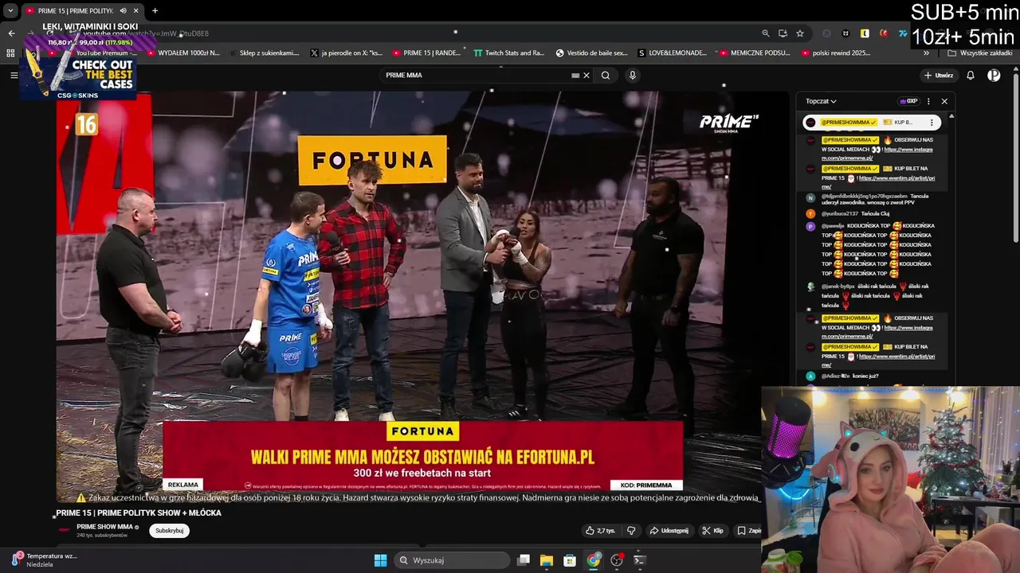Like the video with thumbs up
Image resolution: width=1020 pixels, height=573 pixels.
[x=600, y=531]
